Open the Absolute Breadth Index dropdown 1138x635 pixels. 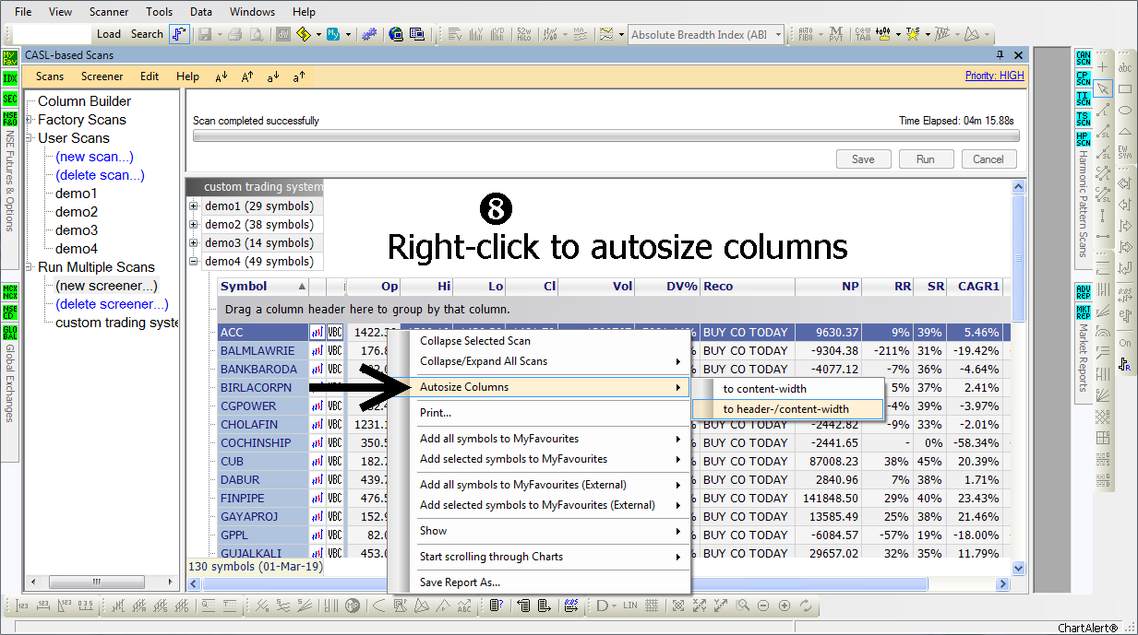coord(778,35)
